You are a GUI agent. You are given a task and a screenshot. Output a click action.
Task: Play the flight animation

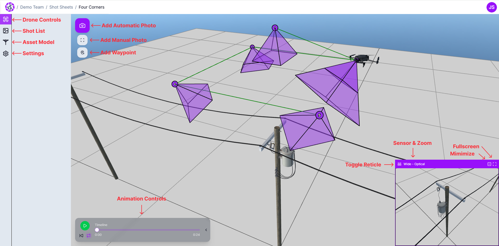85,226
